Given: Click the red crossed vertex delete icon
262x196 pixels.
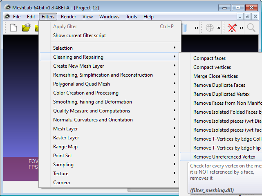Looking at the screenshot, I should [232, 28].
